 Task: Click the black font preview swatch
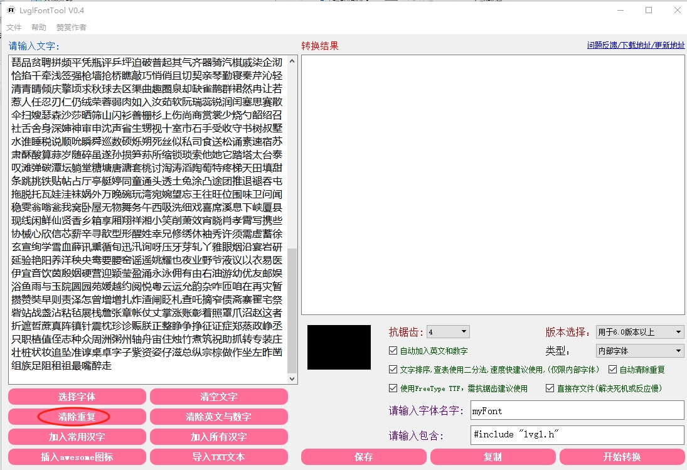339,347
